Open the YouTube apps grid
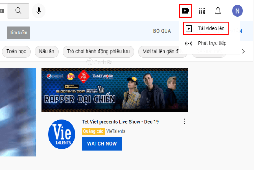The width and height of the screenshot is (254, 170). click(x=202, y=11)
